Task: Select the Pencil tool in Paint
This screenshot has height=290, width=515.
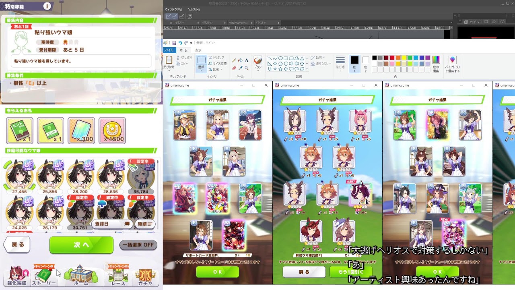Action: pyautogui.click(x=234, y=60)
